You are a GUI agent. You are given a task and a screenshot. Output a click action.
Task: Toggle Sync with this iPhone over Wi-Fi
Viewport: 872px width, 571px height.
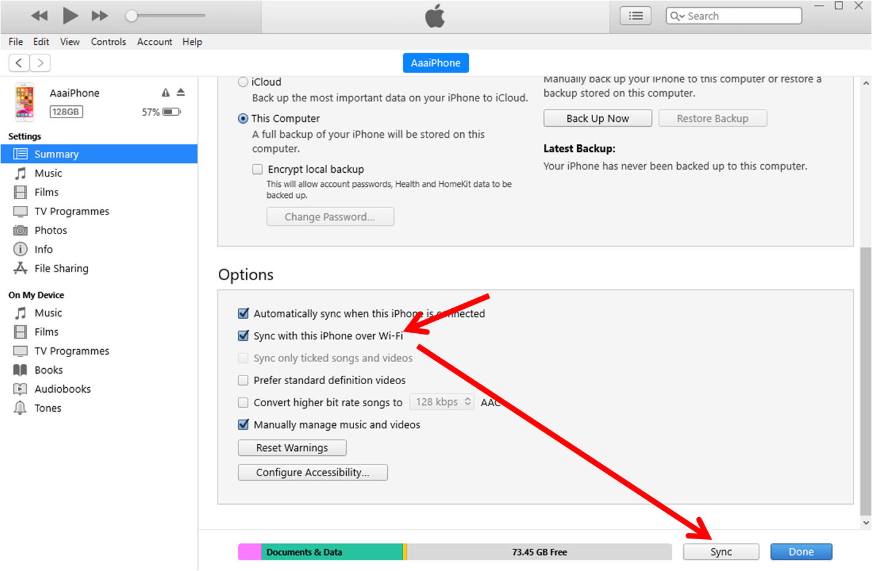point(243,336)
